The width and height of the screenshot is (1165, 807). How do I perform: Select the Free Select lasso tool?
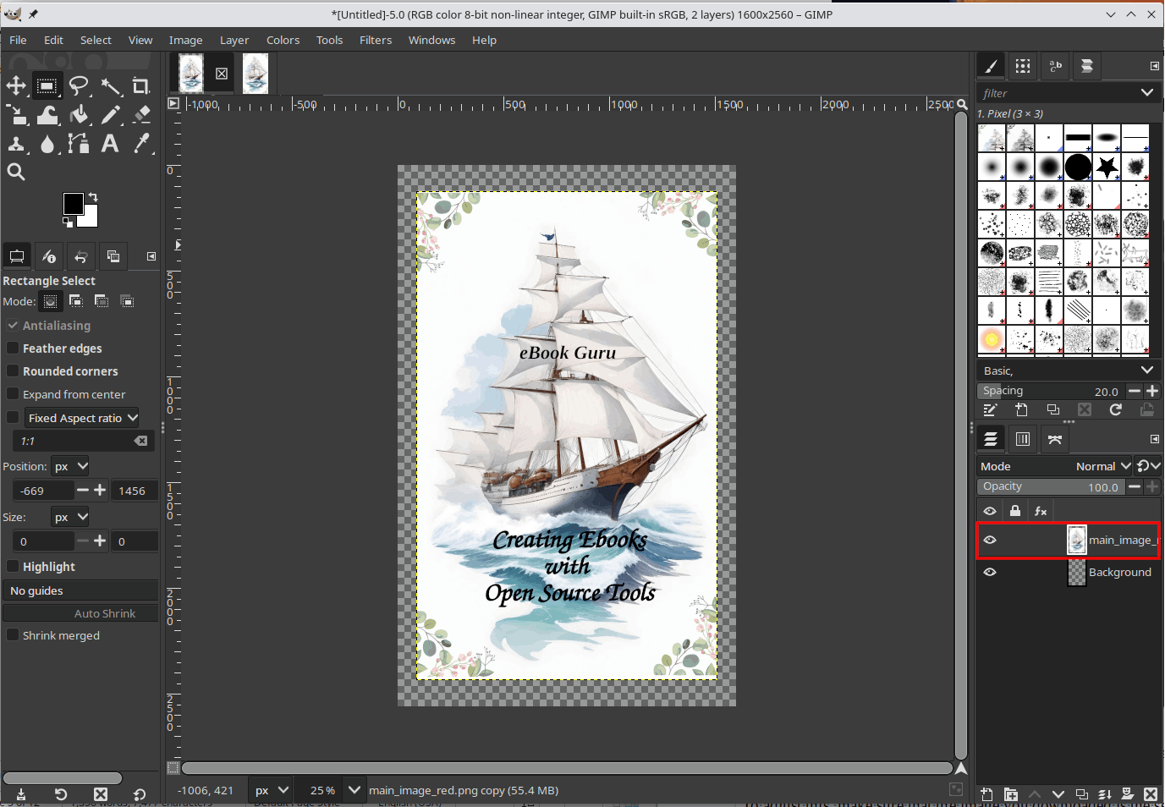(x=79, y=85)
